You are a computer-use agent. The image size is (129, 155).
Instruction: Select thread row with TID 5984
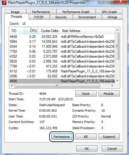click(x=62, y=42)
